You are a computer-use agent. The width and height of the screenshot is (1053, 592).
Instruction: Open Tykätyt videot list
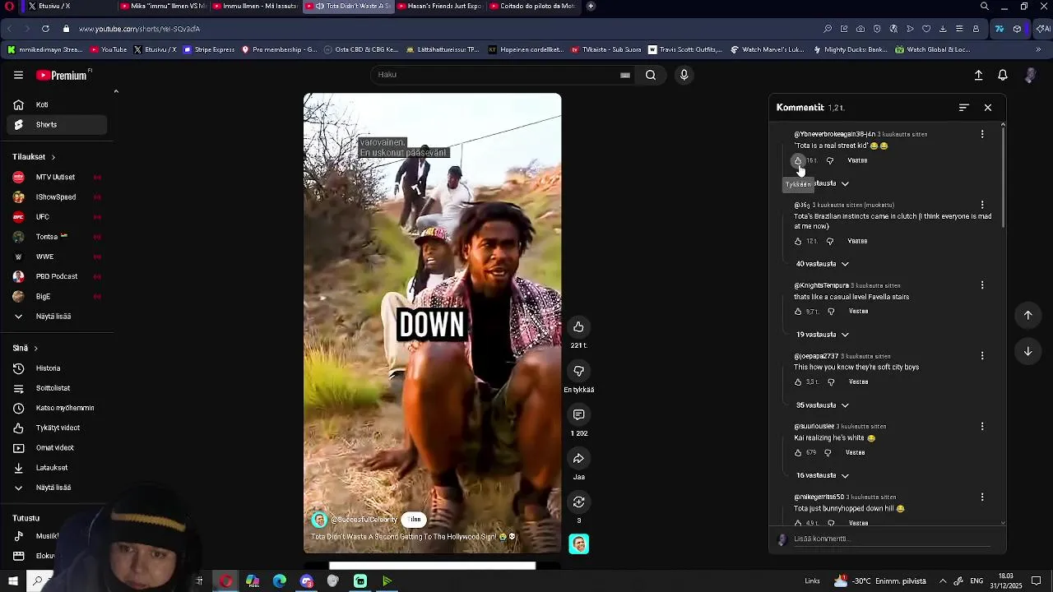point(58,428)
